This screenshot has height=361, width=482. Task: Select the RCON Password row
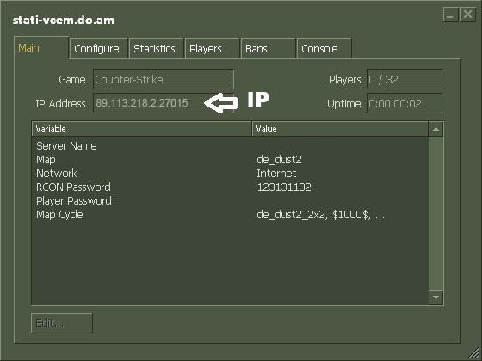(x=230, y=187)
